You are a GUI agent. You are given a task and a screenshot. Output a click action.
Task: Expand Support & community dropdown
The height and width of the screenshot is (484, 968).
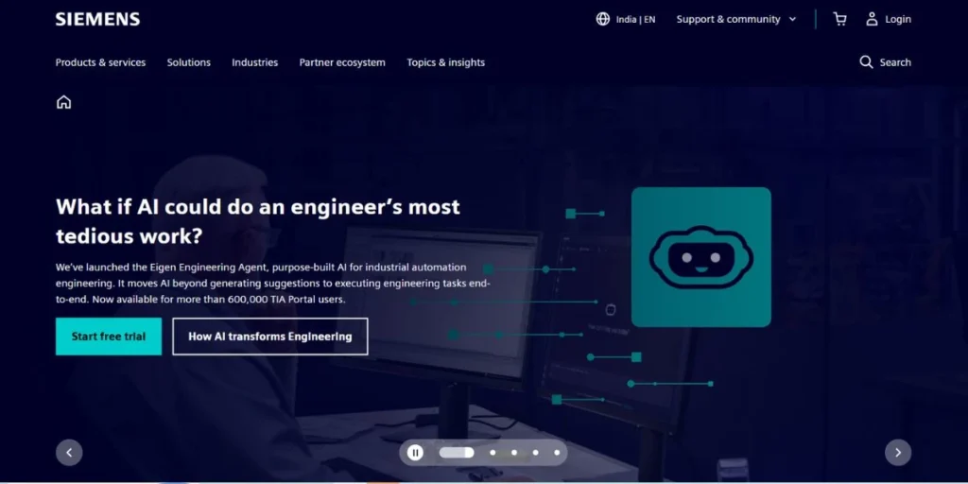[736, 19]
